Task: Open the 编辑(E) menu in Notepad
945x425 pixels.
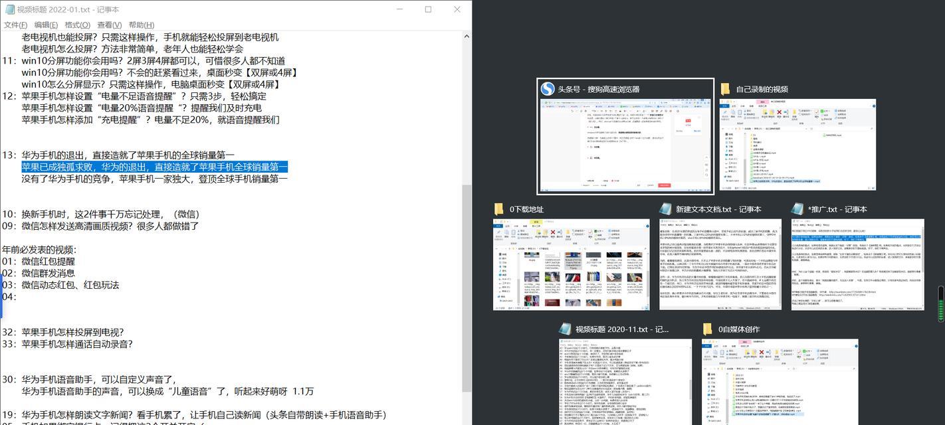Action: [x=47, y=25]
